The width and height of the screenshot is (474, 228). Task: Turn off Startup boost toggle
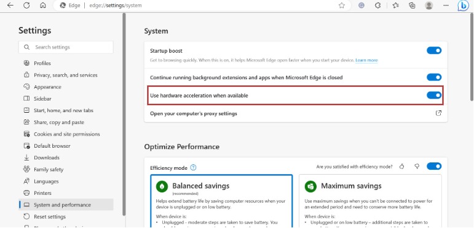434,51
